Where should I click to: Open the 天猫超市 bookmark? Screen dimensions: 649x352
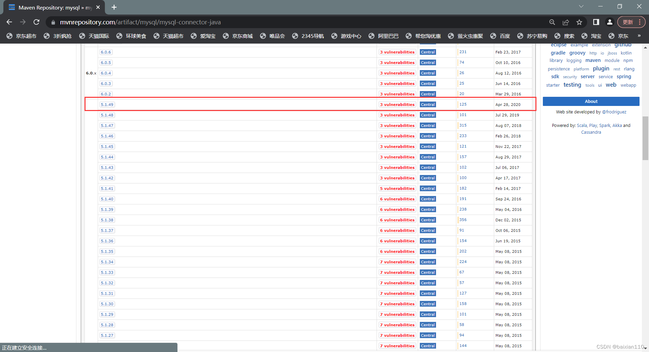click(168, 36)
